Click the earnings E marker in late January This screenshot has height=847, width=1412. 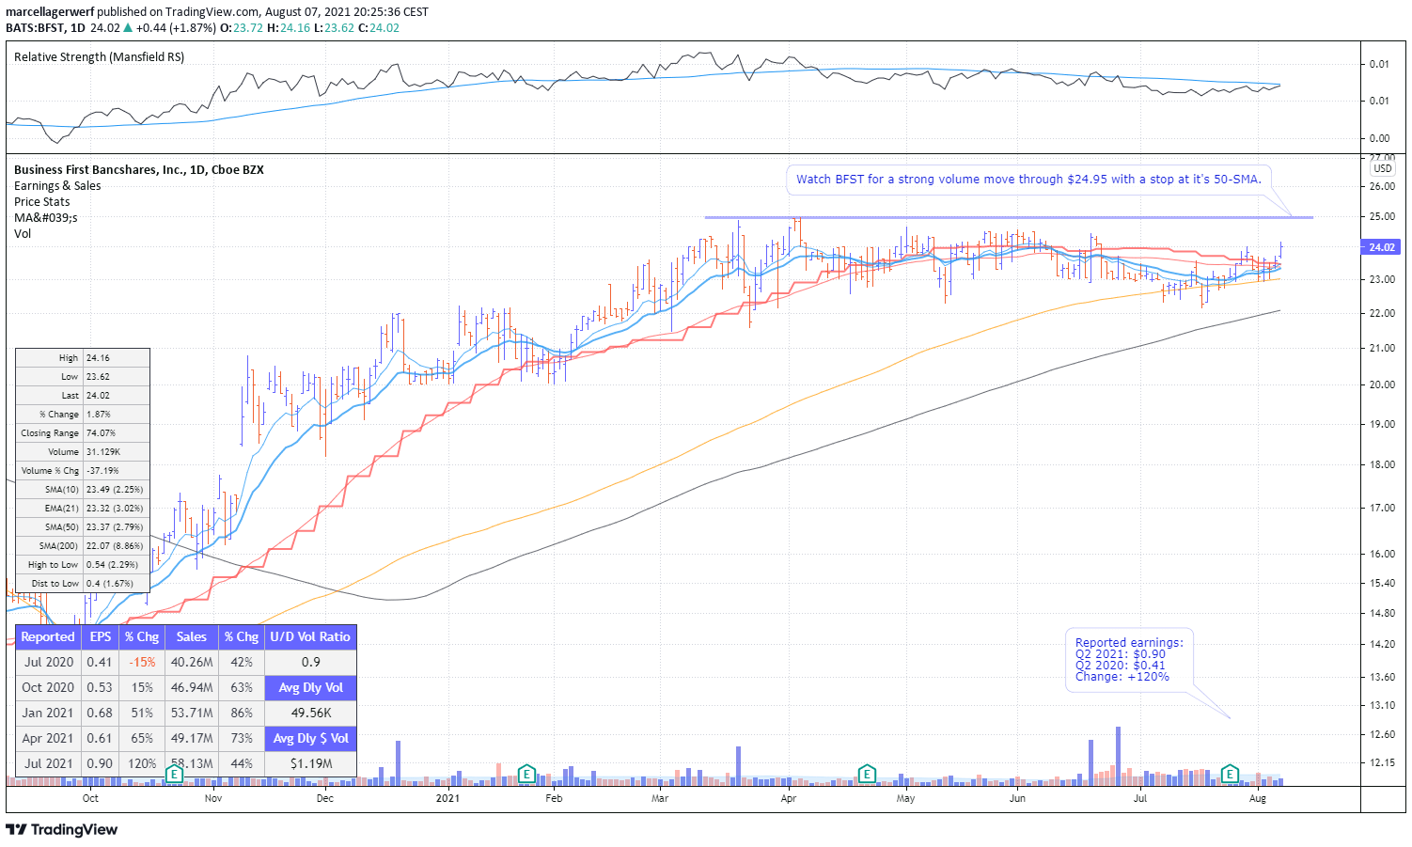click(x=527, y=775)
